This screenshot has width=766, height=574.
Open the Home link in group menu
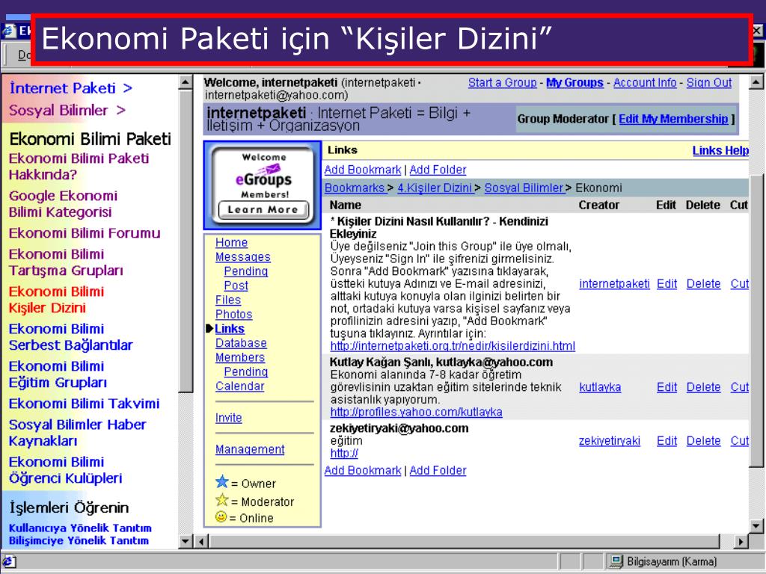pos(232,243)
